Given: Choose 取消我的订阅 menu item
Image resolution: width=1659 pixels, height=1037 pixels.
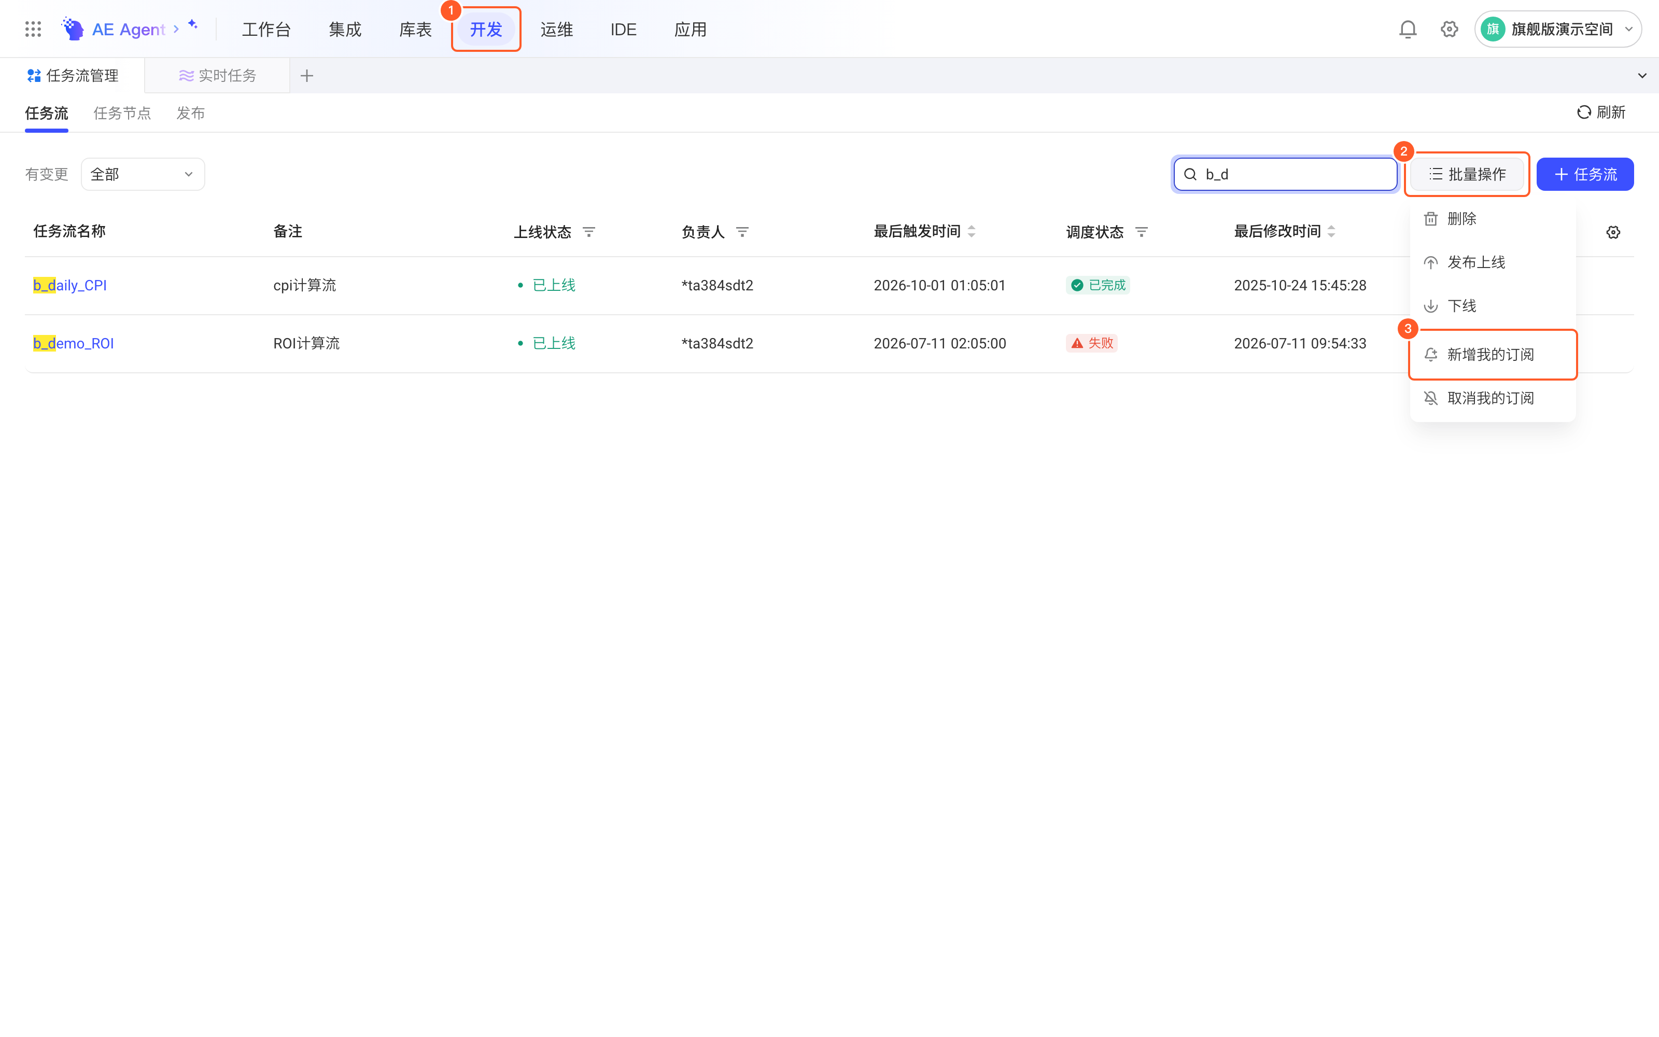Looking at the screenshot, I should tap(1493, 399).
